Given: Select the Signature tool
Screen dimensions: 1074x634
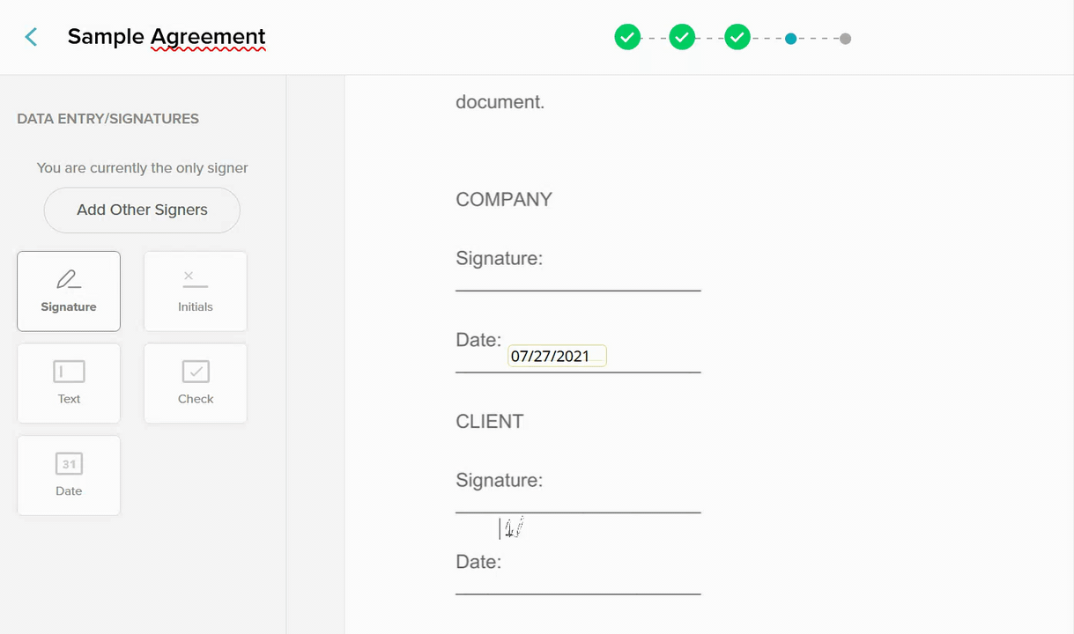Looking at the screenshot, I should point(69,291).
